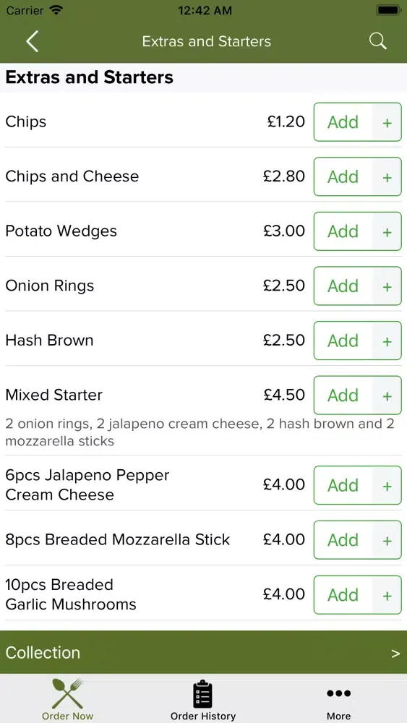This screenshot has height=723, width=407.
Task: Tap the Order Now fork and spoon icon
Action: [67, 693]
